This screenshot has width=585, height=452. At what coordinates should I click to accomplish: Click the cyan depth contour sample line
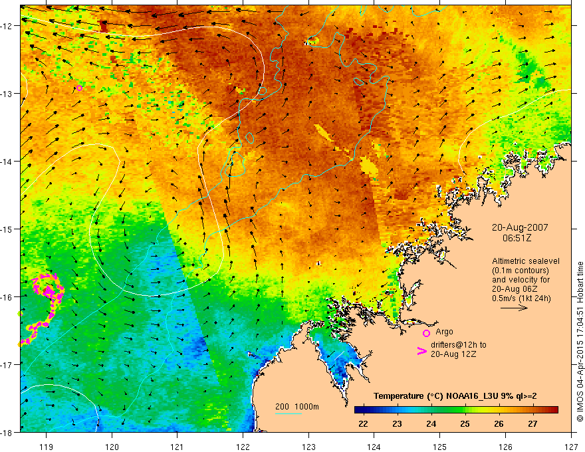289,413
